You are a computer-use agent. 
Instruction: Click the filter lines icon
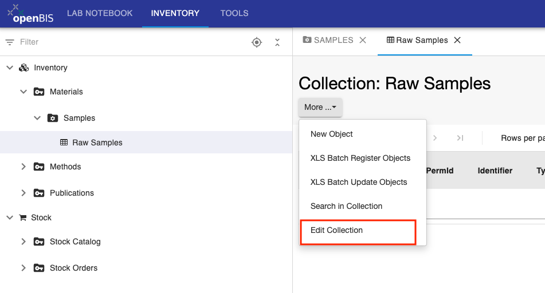[x=10, y=42]
